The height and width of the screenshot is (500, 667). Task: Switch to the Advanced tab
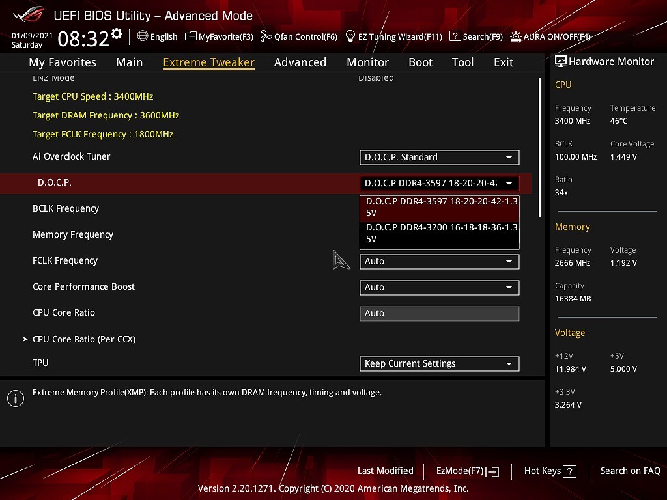pyautogui.click(x=300, y=62)
